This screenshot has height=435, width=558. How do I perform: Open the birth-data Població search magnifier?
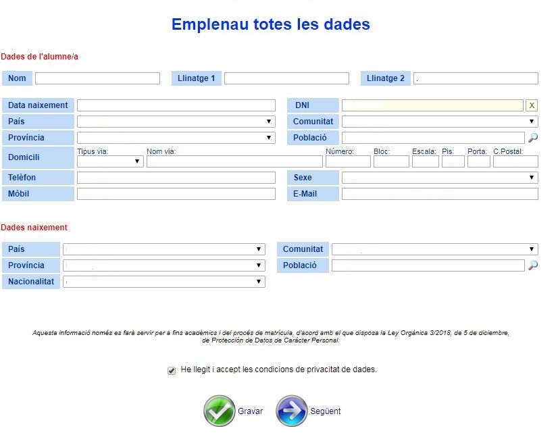coord(533,265)
